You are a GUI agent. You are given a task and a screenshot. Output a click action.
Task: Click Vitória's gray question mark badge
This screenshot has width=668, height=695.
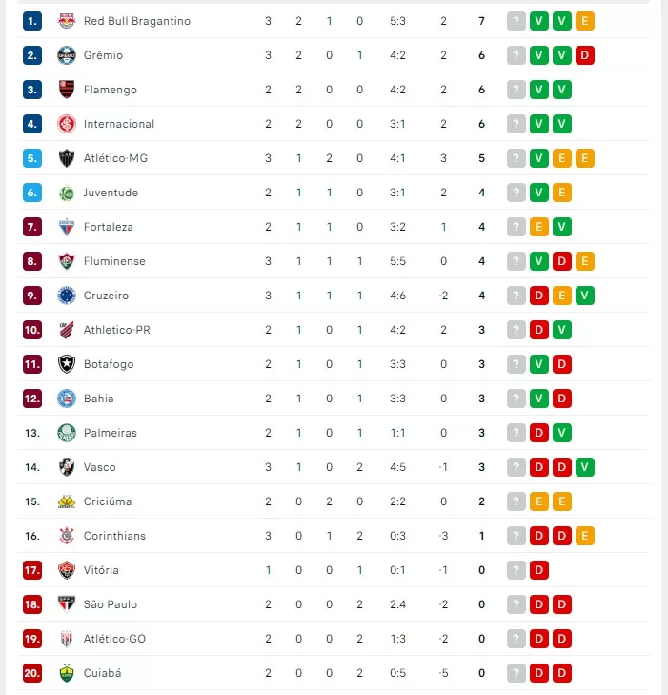pyautogui.click(x=516, y=570)
